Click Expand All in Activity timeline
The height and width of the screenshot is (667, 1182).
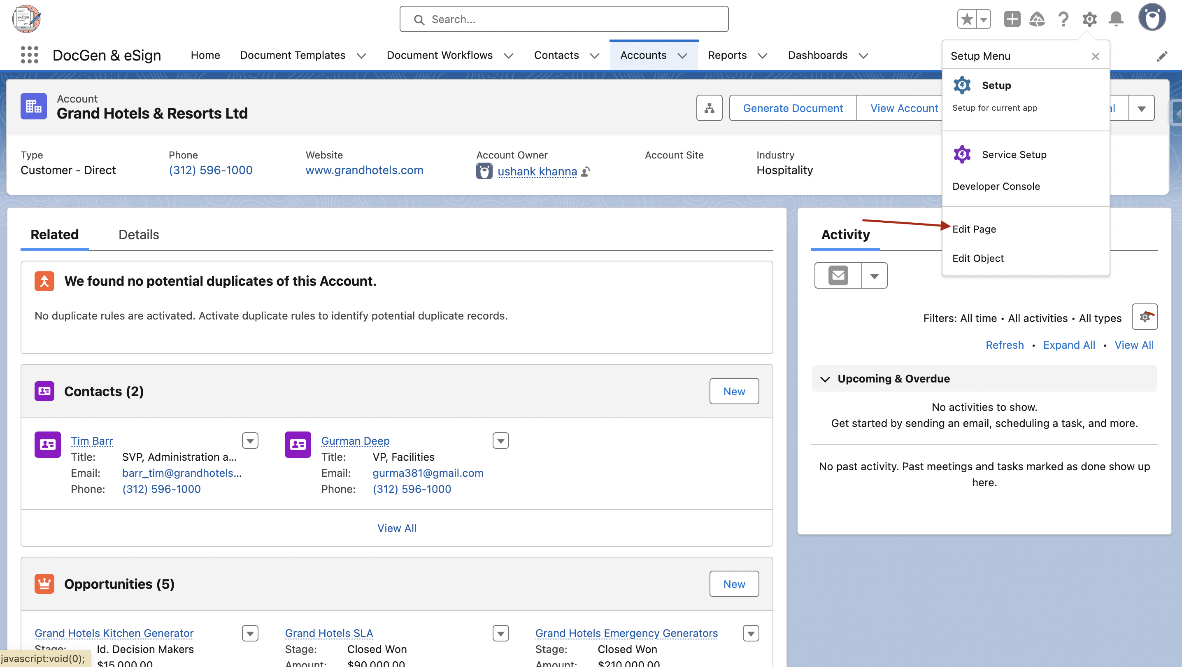tap(1069, 345)
